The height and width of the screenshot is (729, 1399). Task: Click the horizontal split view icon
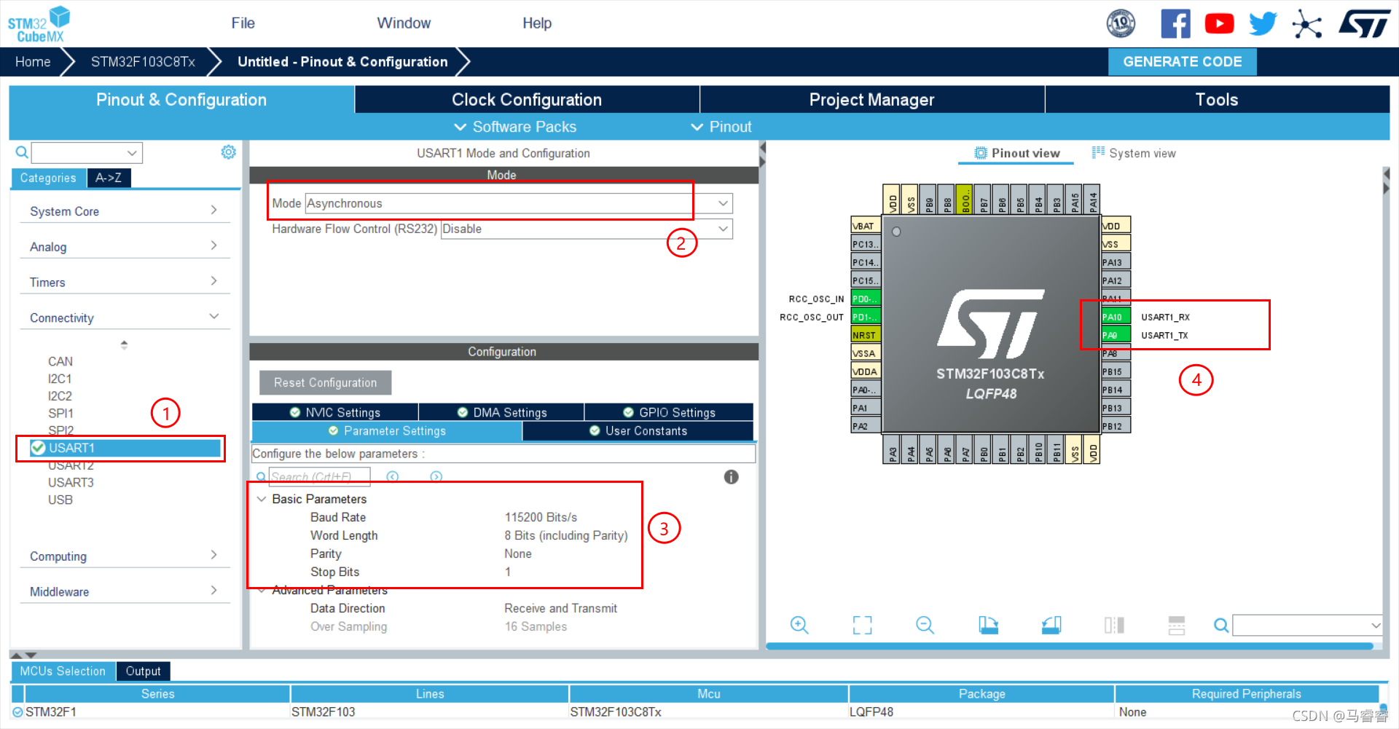coord(1177,625)
